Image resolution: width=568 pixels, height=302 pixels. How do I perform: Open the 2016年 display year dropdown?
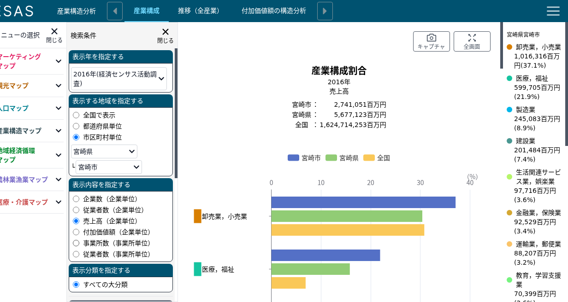click(119, 79)
